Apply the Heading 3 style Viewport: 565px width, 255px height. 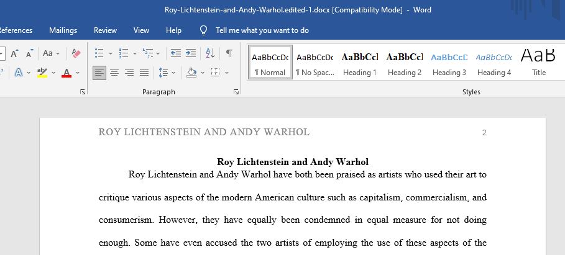(x=449, y=62)
